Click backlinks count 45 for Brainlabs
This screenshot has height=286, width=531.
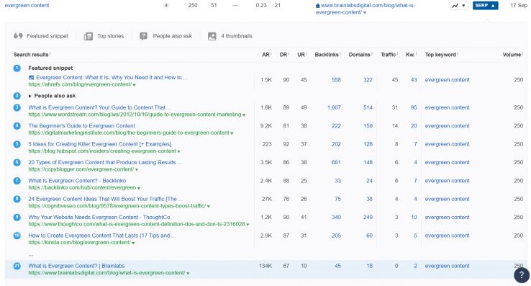[338, 267]
